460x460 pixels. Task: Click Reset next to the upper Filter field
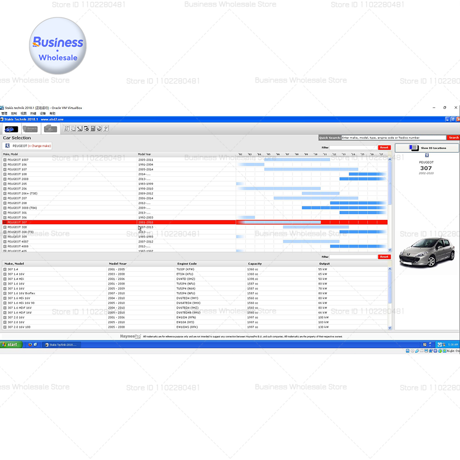coord(384,148)
